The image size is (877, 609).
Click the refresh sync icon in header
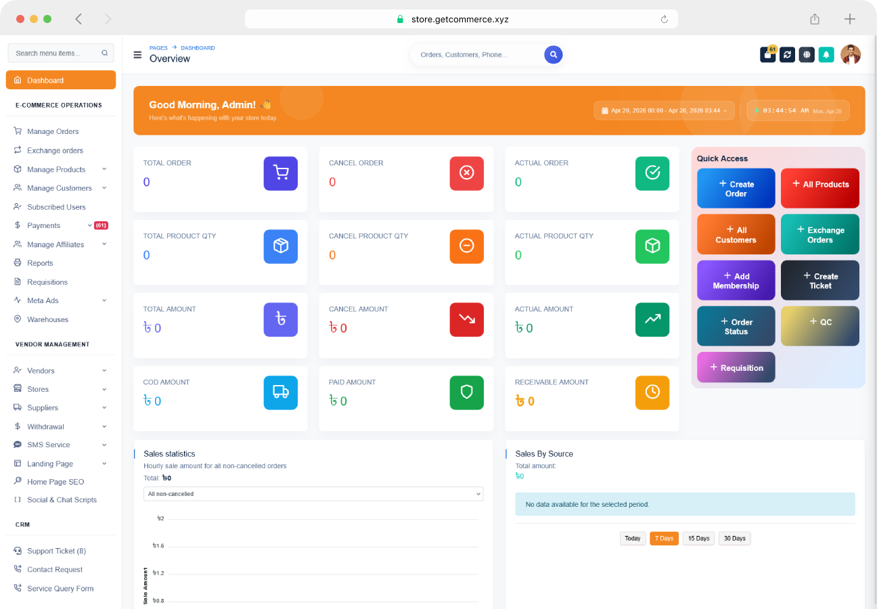click(x=787, y=55)
